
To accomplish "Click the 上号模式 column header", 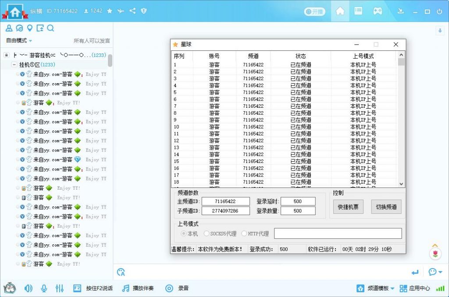I will [x=363, y=56].
